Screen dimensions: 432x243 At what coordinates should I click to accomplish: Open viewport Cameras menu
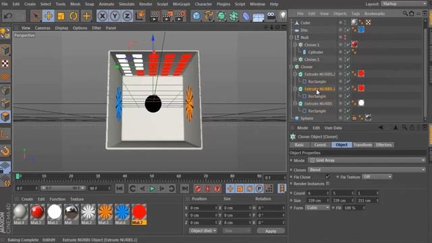click(43, 28)
